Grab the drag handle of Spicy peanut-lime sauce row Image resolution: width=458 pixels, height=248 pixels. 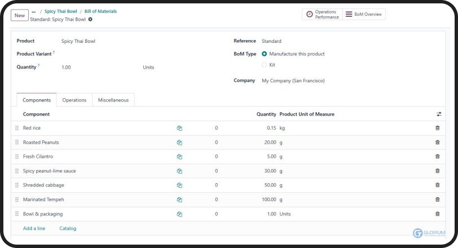[x=17, y=171]
